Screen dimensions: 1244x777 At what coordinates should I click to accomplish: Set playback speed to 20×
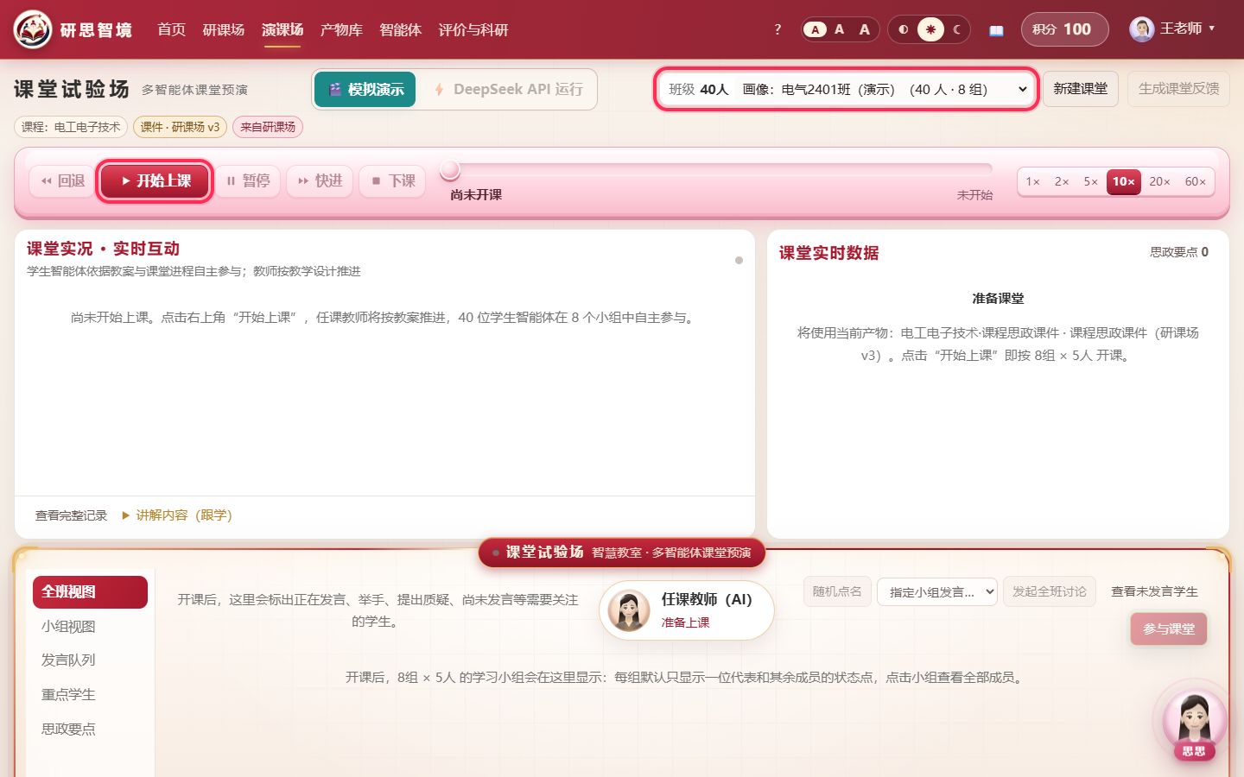tap(1159, 181)
